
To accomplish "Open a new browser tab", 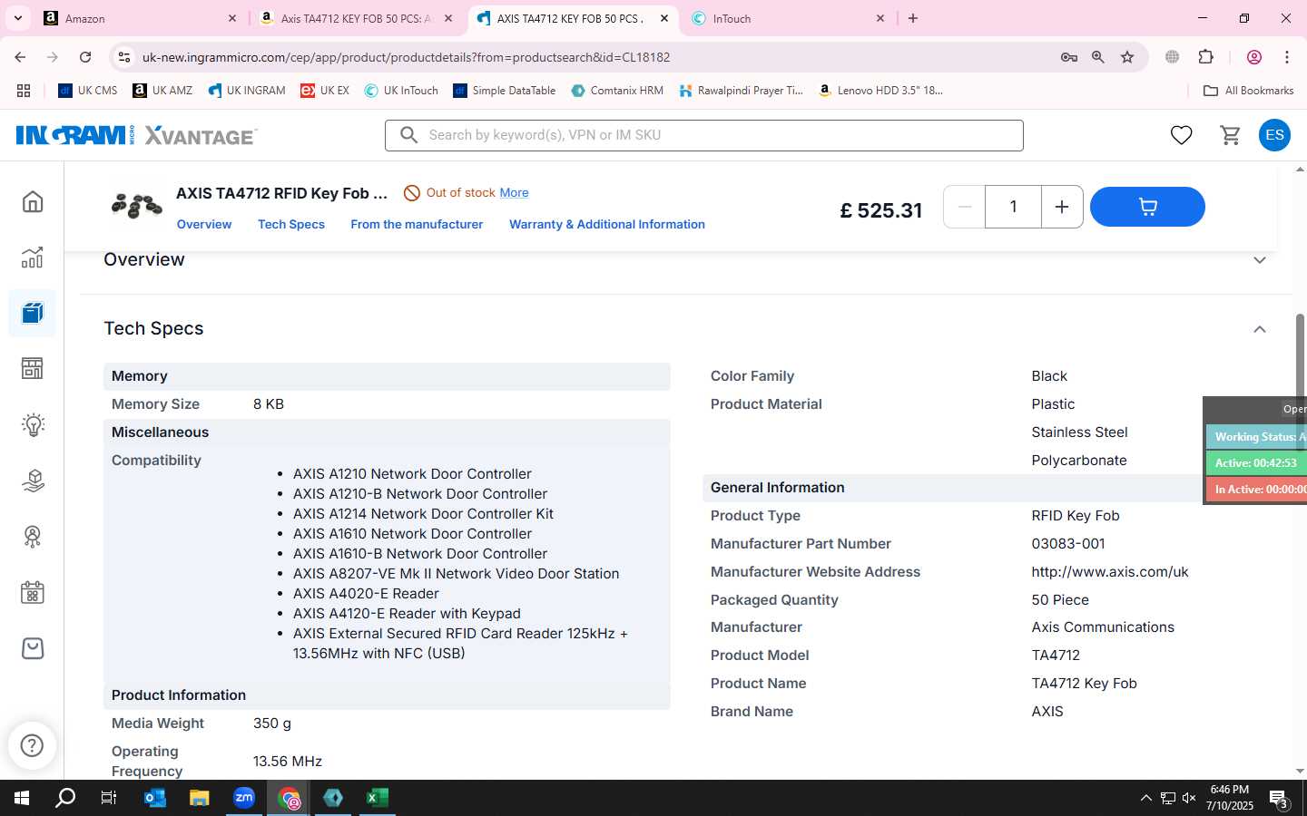I will (913, 18).
